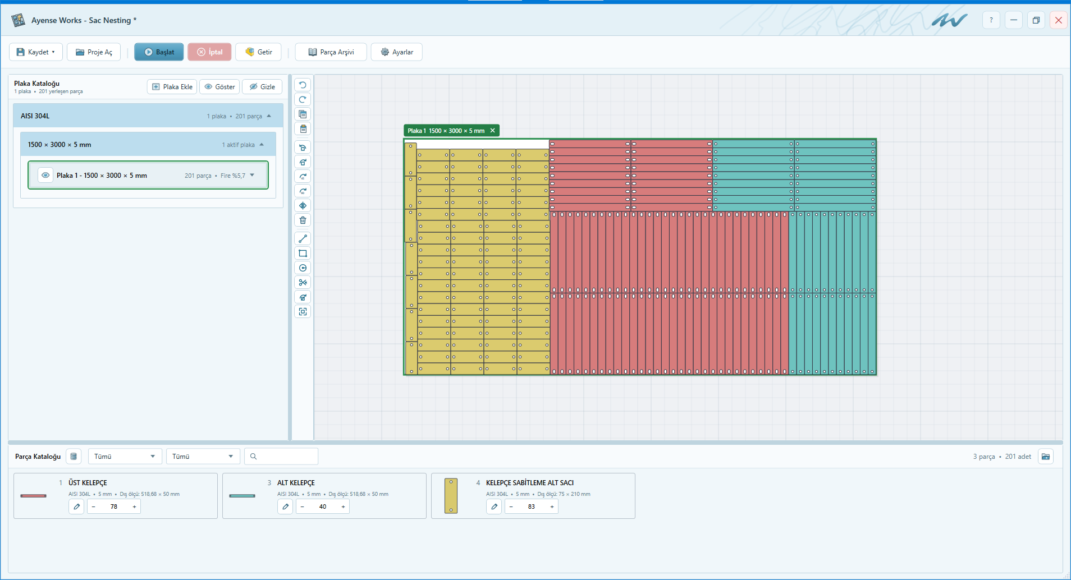Collapse the 1500 × 3000 × 5 mm group
The height and width of the screenshot is (580, 1071).
pos(262,145)
